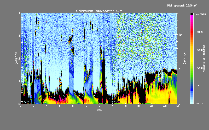Select the '6:' UTC time tick

point(60,106)
